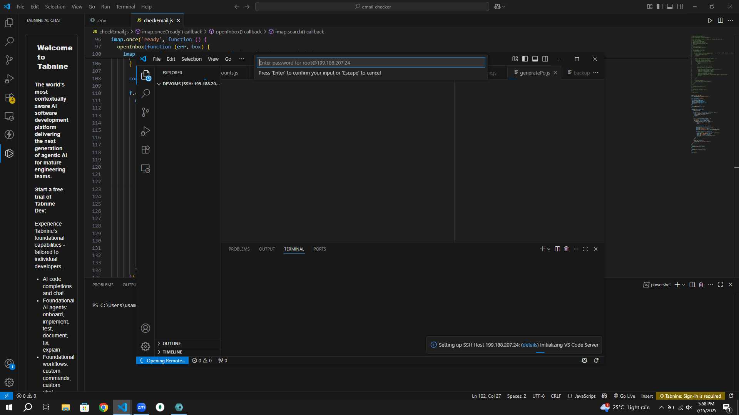
Task: Click the password input for root@199.188.207.24
Action: pyautogui.click(x=371, y=63)
